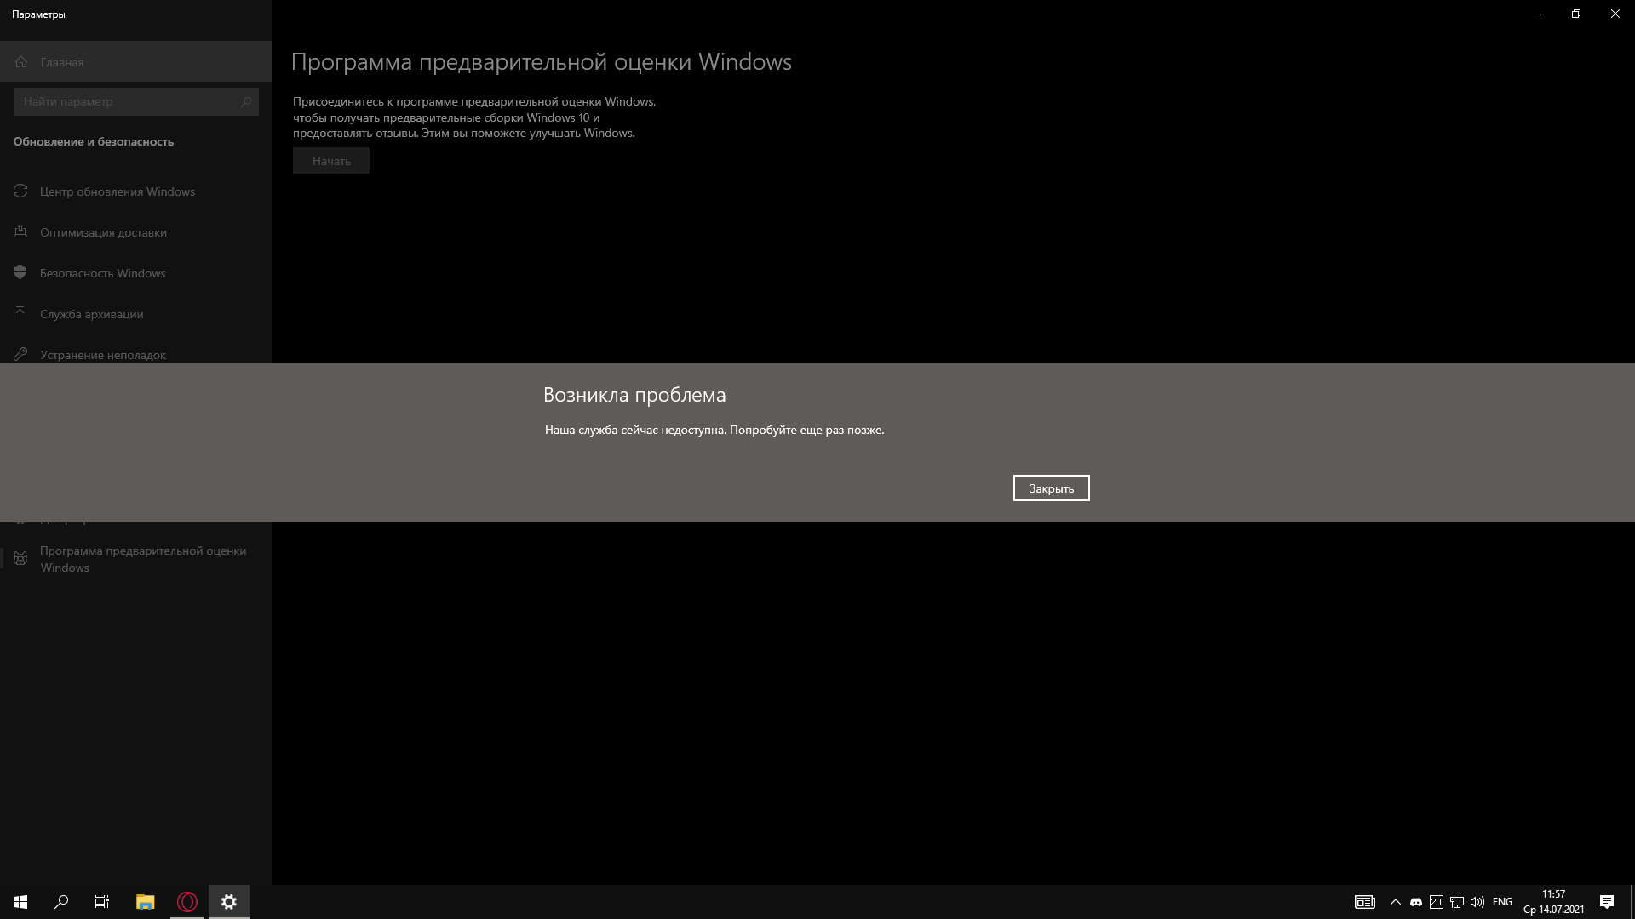The width and height of the screenshot is (1635, 919).
Task: Select Troubleshooting wrench icon
Action: [20, 353]
